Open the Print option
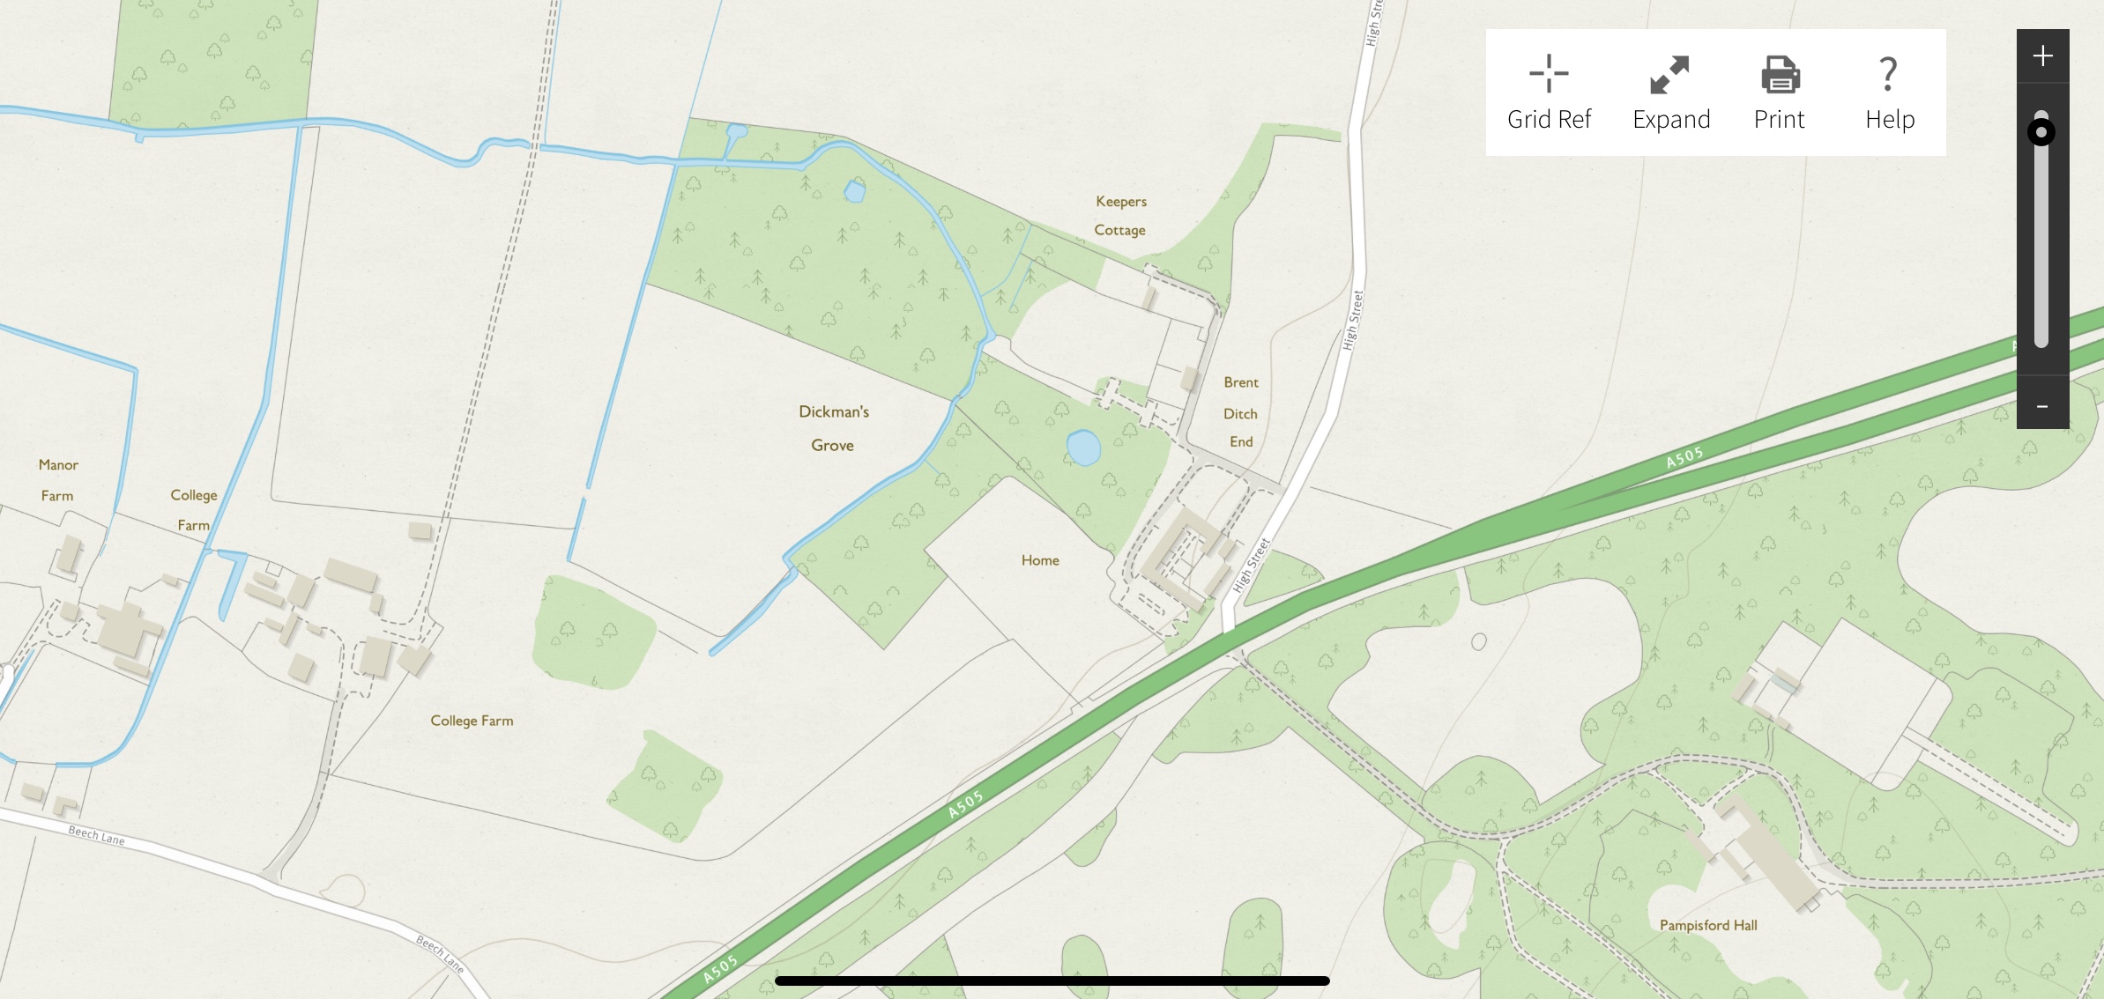The image size is (2104, 999). coord(1781,75)
